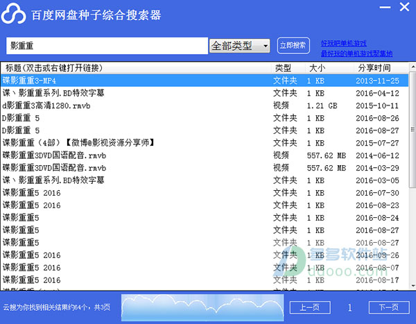Select the row 碟影重重3-MP4

[x=205, y=80]
